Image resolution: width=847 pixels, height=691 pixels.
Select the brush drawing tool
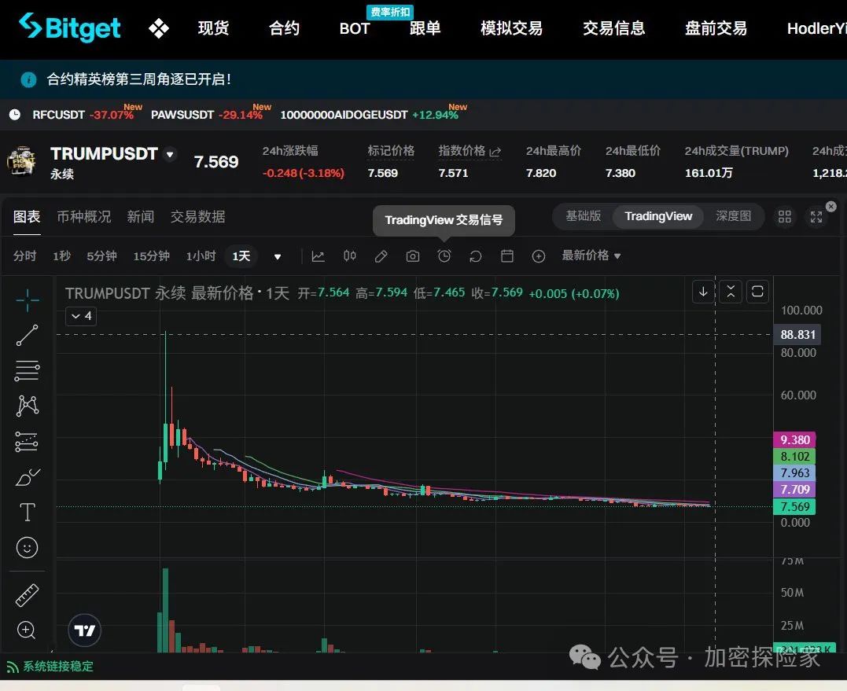(x=27, y=477)
